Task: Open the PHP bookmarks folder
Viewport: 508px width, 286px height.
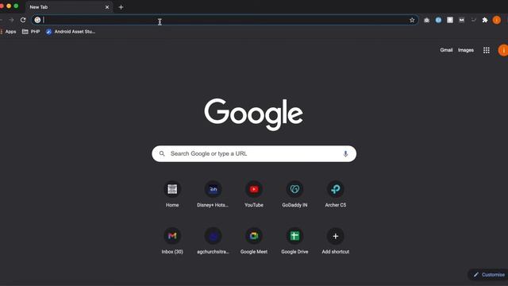Action: [x=31, y=32]
